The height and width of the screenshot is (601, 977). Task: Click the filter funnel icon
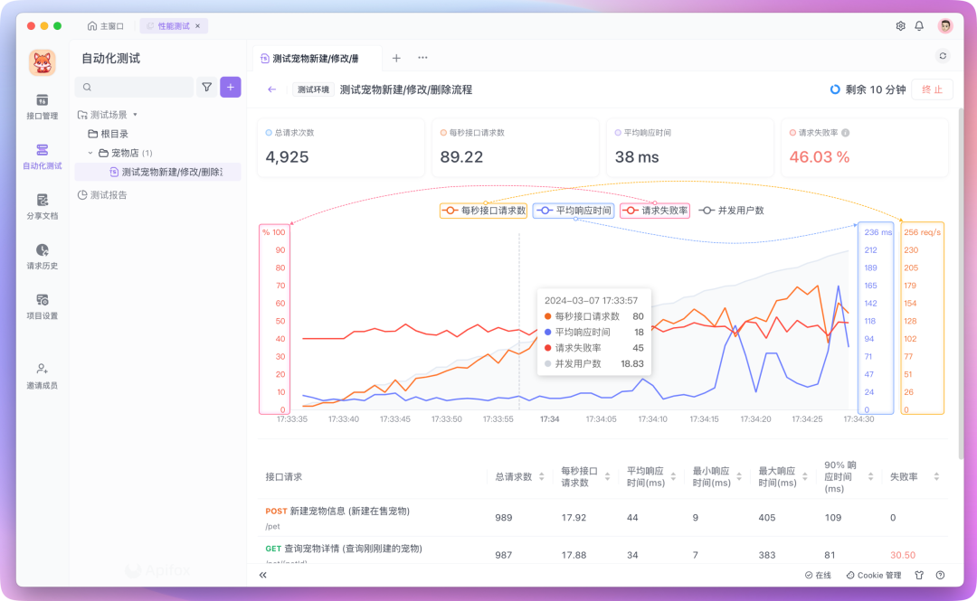[x=207, y=87]
